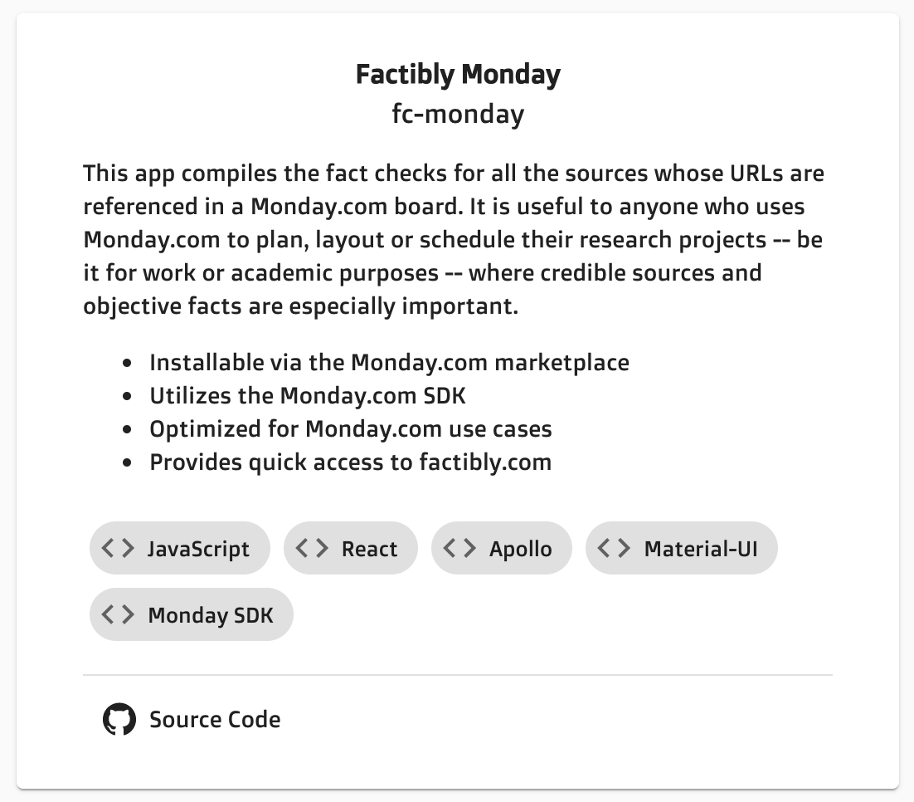
Task: Open the Source Code link
Action: click(215, 719)
